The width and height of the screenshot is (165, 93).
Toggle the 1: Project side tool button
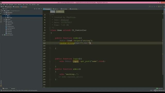[x=1, y=11]
